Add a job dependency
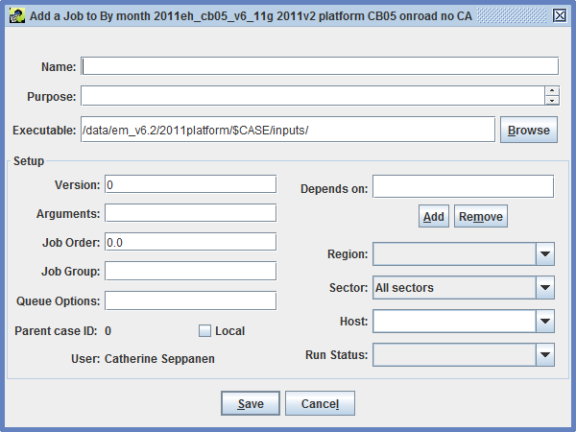576x432 pixels. 434,216
